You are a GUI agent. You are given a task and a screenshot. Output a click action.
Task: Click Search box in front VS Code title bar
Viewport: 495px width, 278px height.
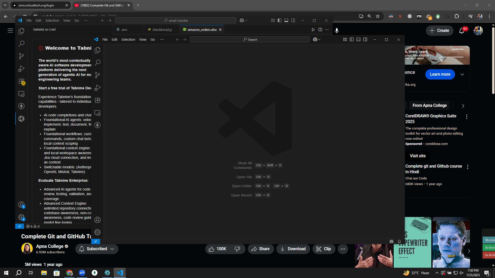pos(250,39)
